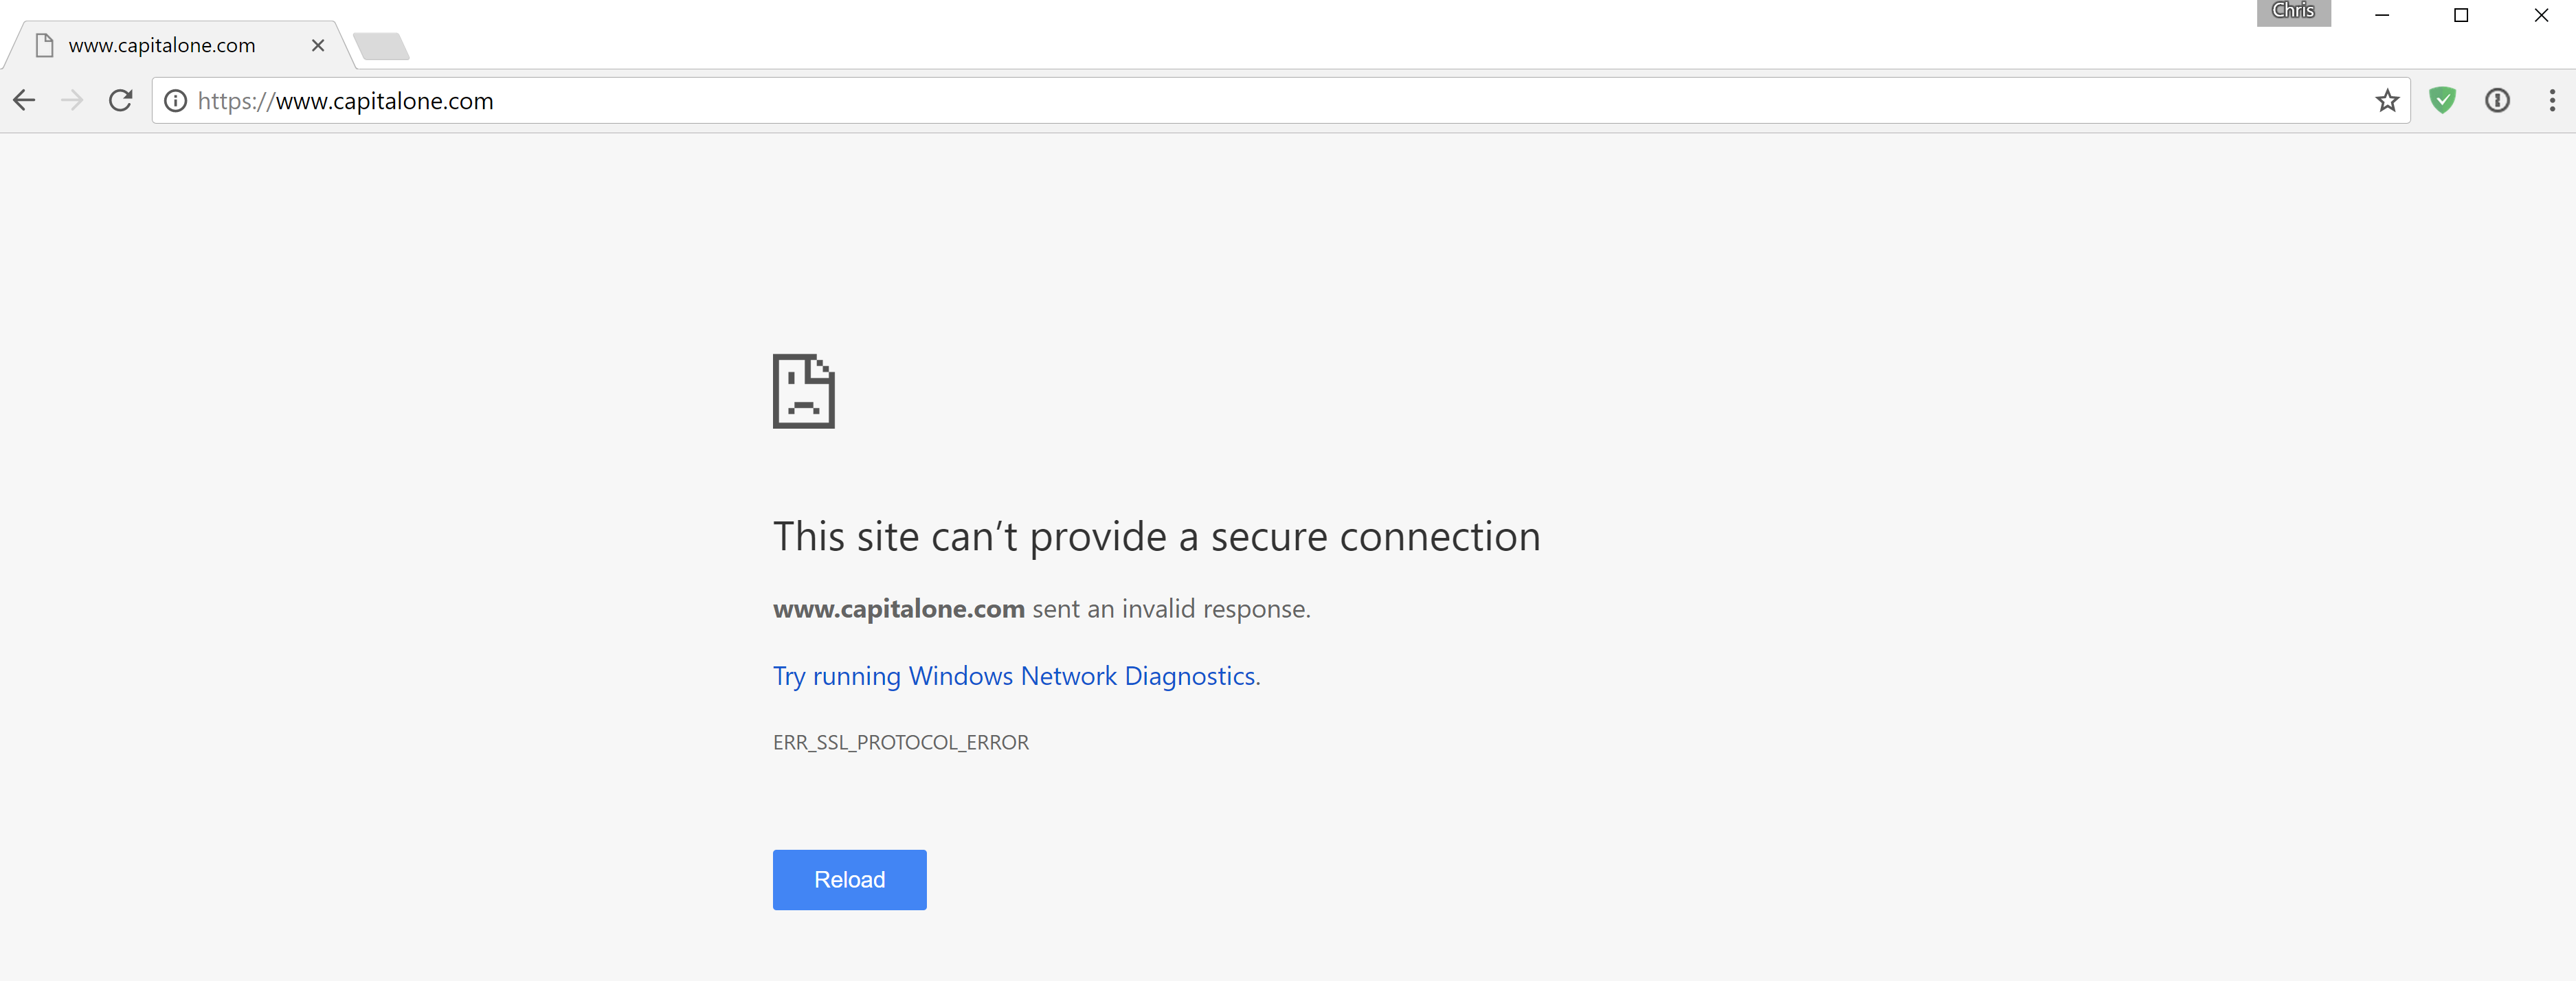The height and width of the screenshot is (981, 2576).
Task: Click the page document icon on the tab
Action: click(43, 44)
